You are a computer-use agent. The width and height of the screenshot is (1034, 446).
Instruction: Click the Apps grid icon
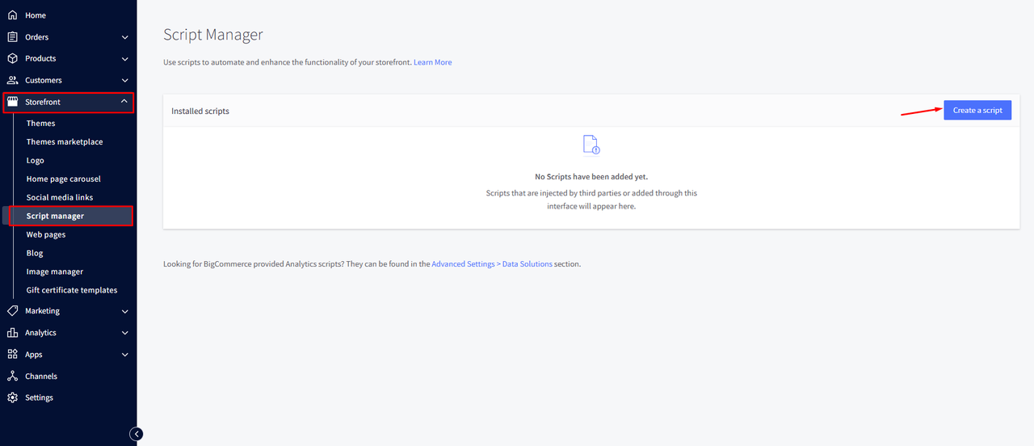12,355
